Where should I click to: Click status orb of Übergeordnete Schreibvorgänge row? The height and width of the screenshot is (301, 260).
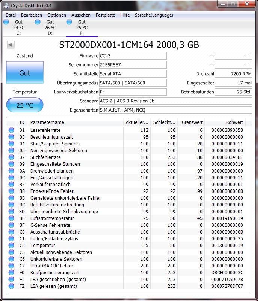point(11,211)
